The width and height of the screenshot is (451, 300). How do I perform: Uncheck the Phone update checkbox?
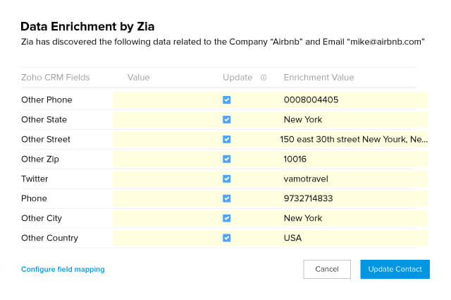coord(226,198)
